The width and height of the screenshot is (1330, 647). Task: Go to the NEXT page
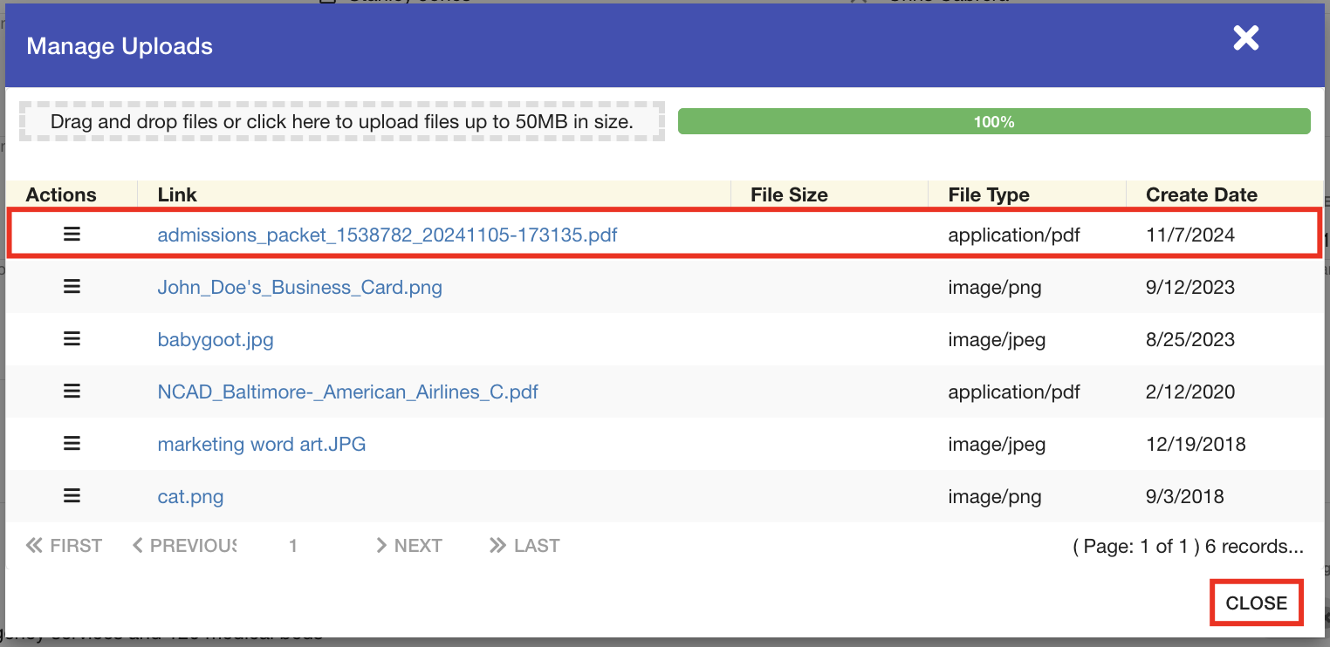[x=408, y=546]
